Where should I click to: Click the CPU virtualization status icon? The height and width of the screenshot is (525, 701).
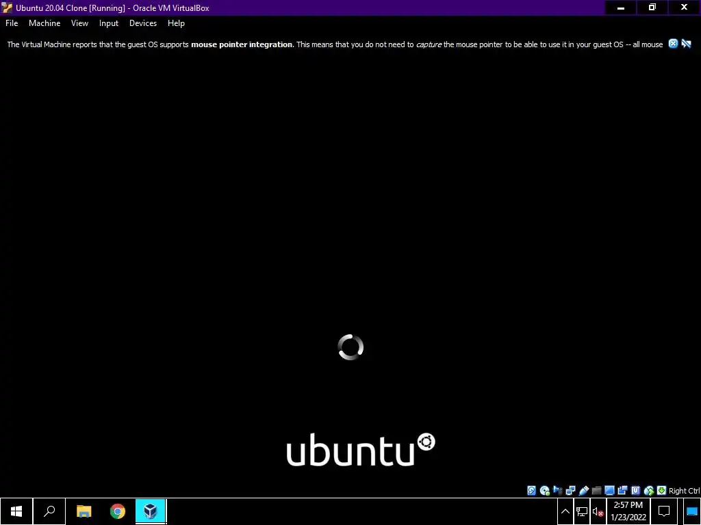tap(635, 491)
